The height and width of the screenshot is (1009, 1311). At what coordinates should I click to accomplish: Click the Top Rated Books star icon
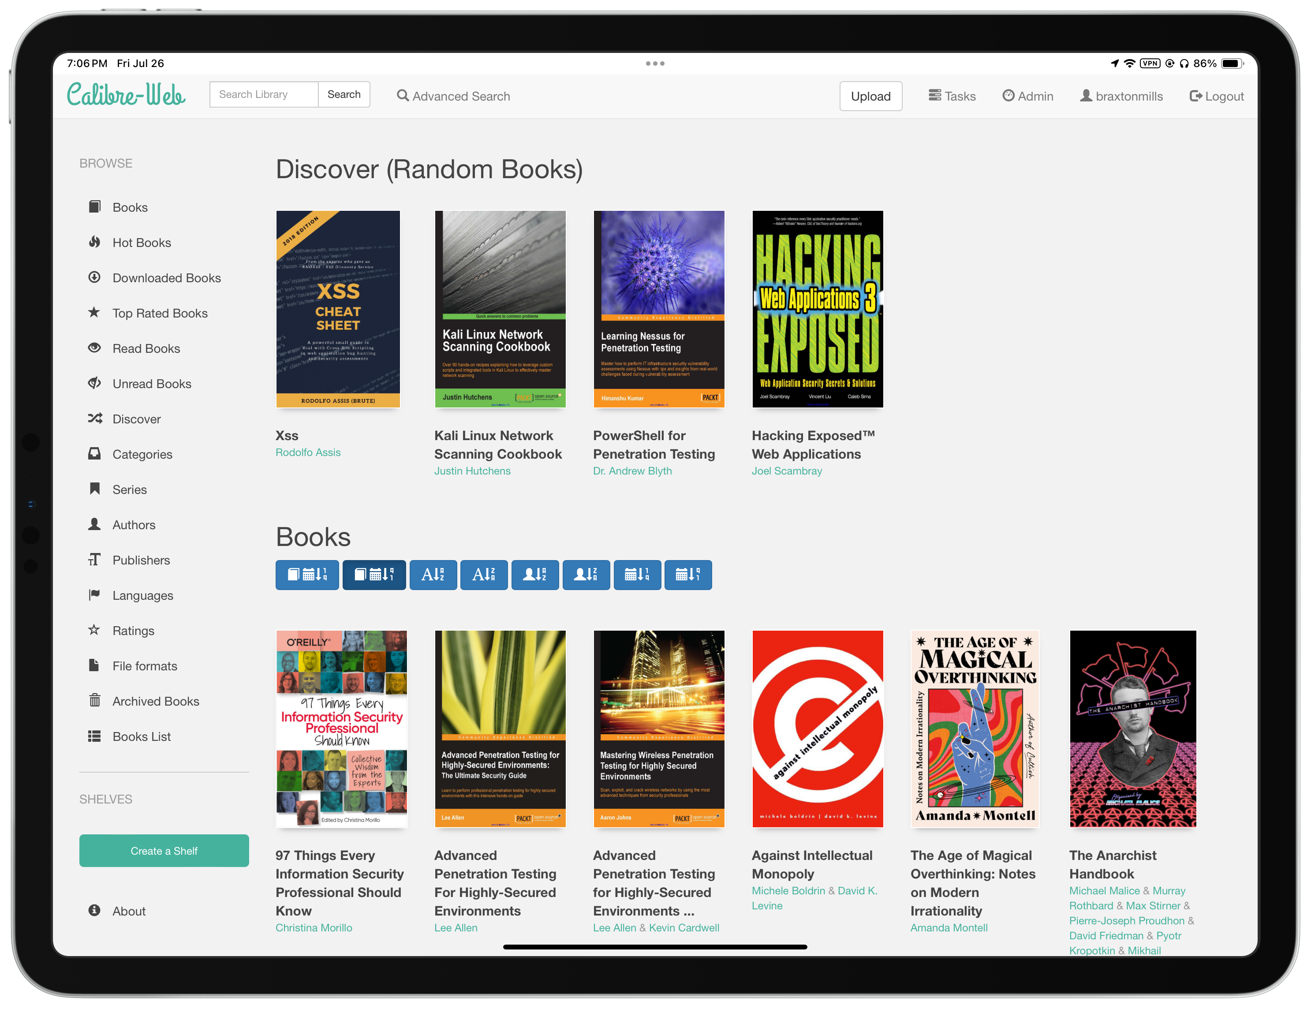94,312
